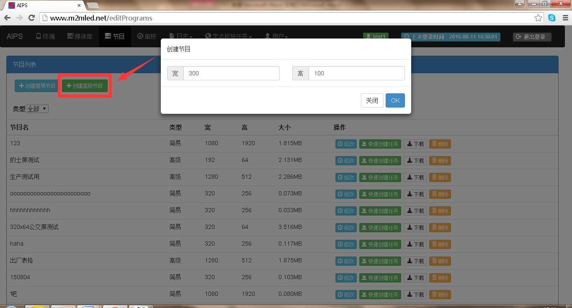
Task: Click OK in the create program dialog
Action: click(x=395, y=100)
